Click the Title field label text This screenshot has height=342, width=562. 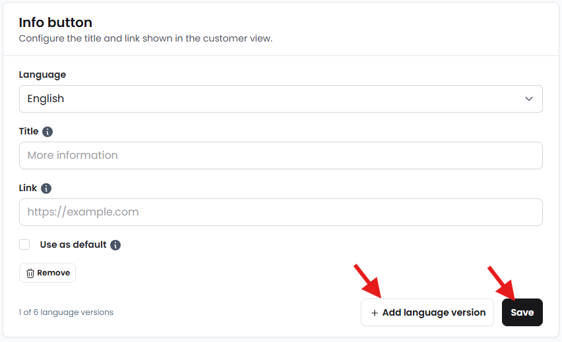28,131
